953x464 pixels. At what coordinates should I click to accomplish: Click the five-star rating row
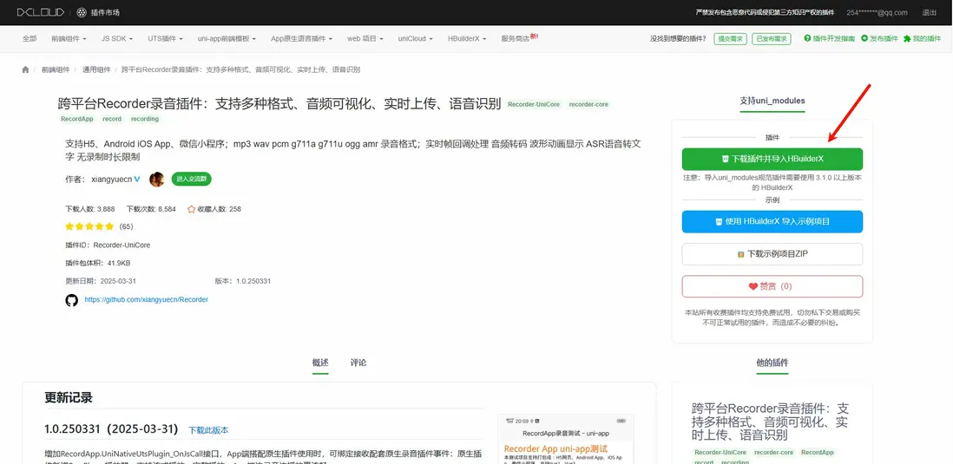tap(89, 226)
